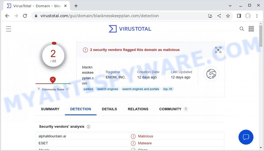Open the search magnifier icon
This screenshot has height=151, width=264.
(x=242, y=29)
